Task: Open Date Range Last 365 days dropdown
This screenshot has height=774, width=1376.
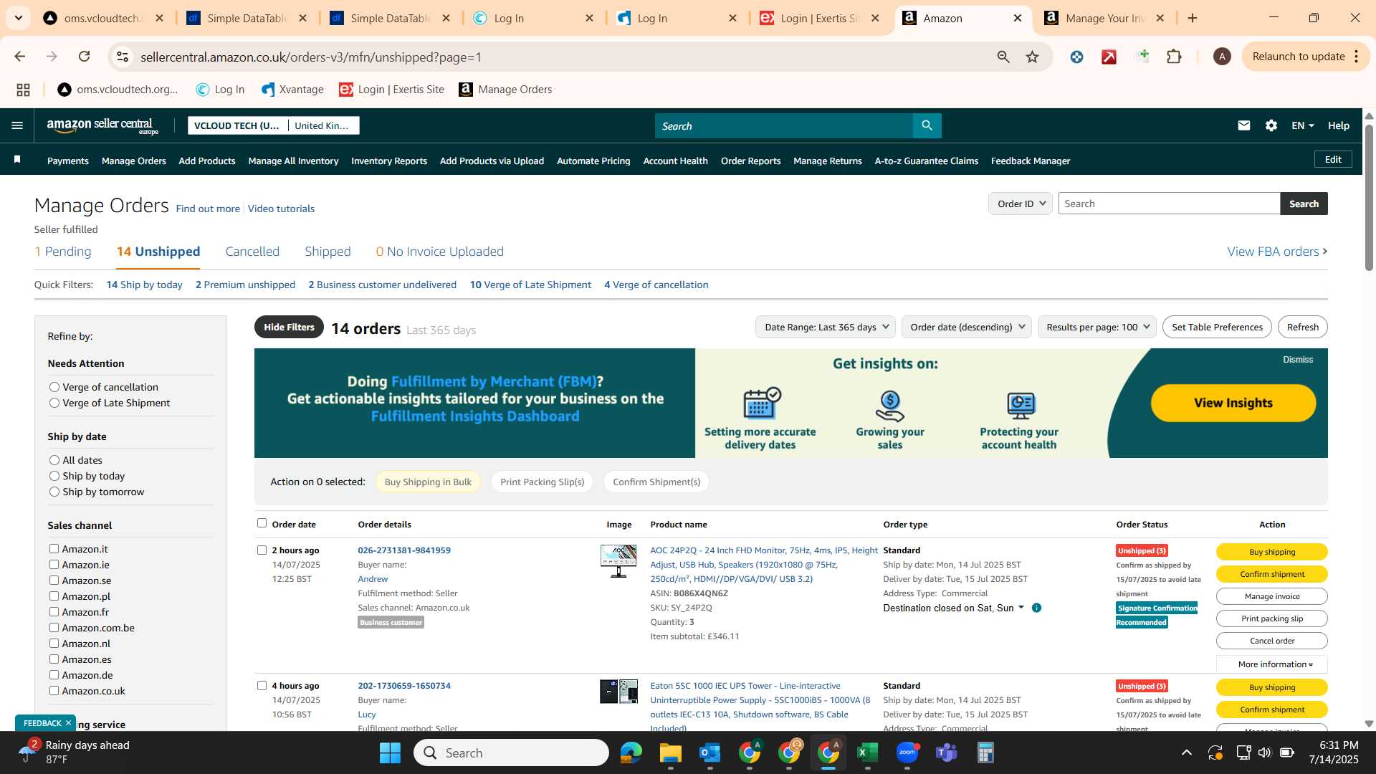Action: pos(826,327)
